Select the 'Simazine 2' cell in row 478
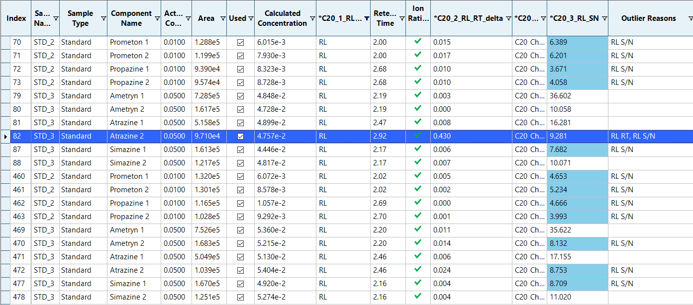Viewport: 693px width, 305px height. 134,297
